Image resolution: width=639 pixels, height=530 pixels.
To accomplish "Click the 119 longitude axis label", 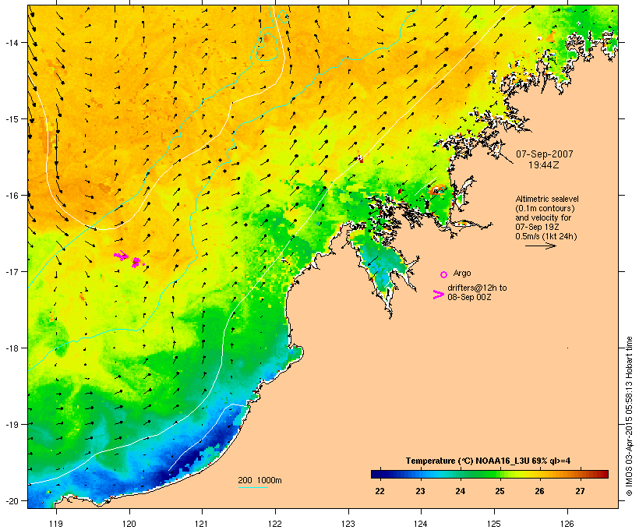I will point(56,524).
